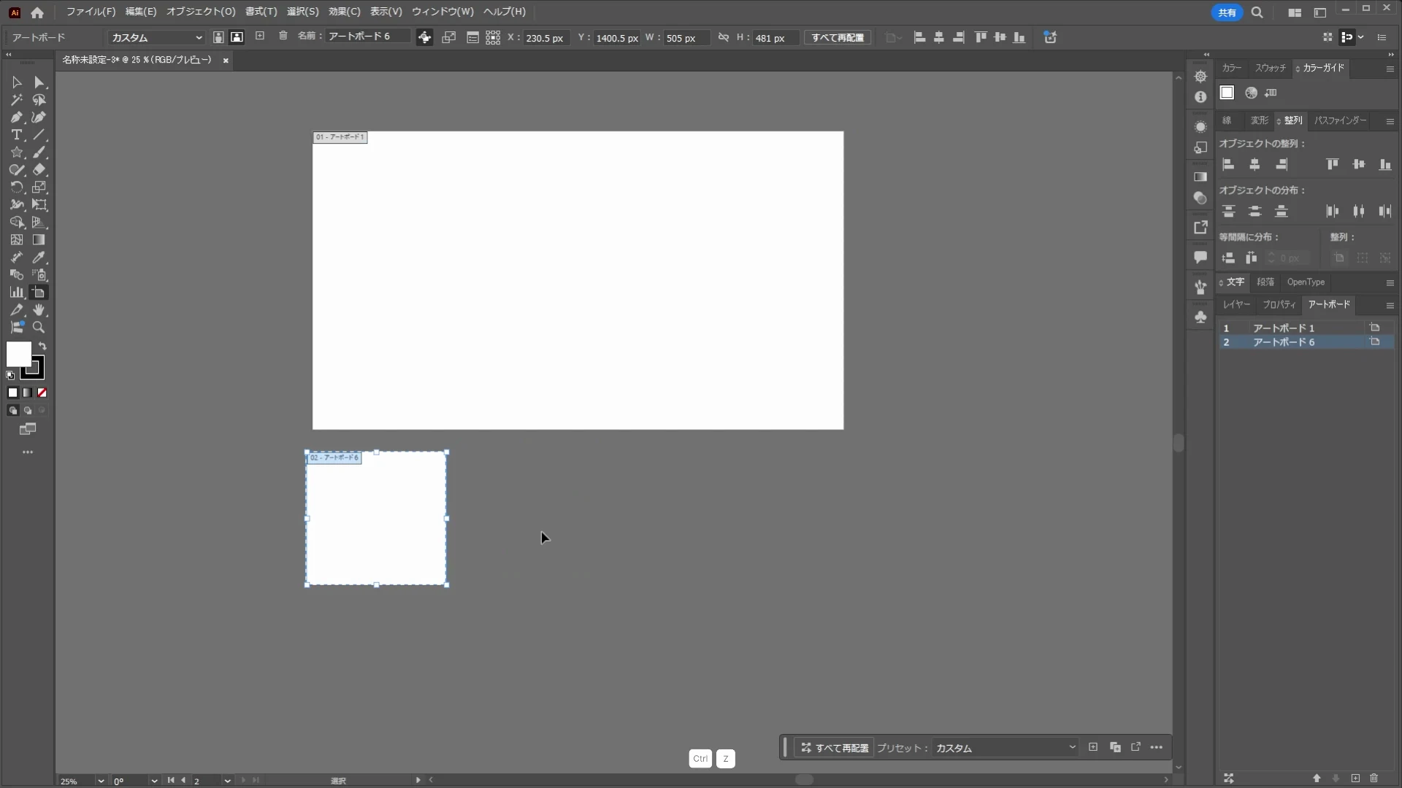This screenshot has width=1402, height=788.
Task: Open the zoom level 25% dropdown
Action: coord(101,781)
